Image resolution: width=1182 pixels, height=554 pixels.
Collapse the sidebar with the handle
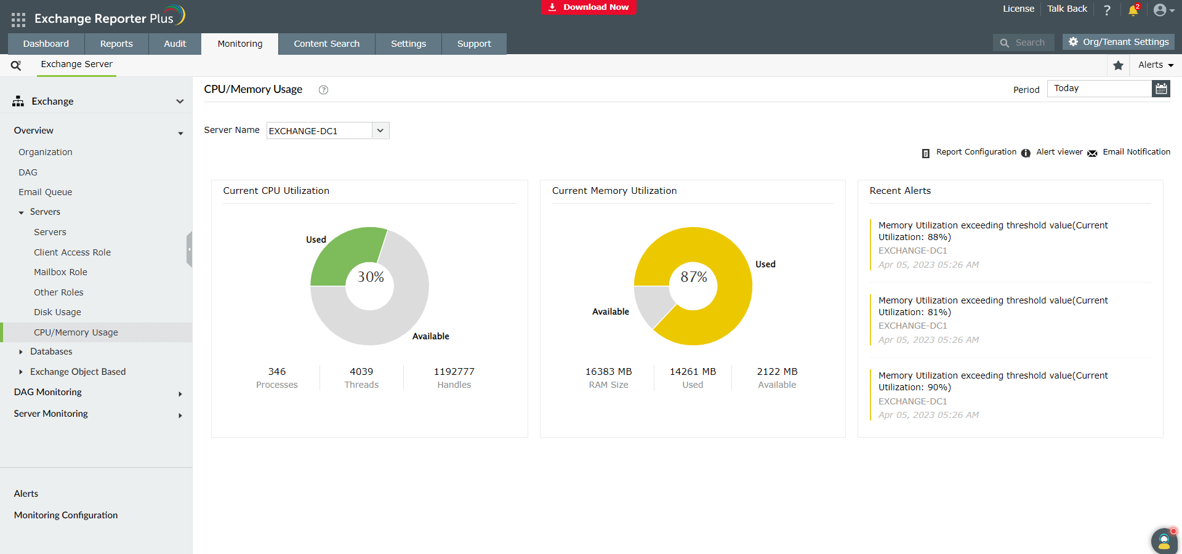(x=190, y=249)
